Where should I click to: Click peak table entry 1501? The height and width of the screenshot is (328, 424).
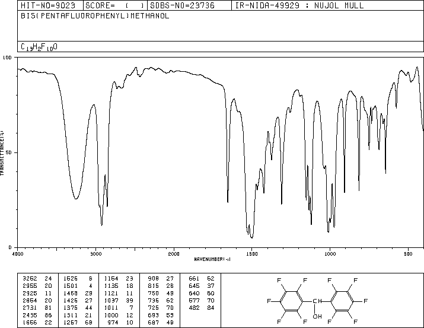[71, 286]
